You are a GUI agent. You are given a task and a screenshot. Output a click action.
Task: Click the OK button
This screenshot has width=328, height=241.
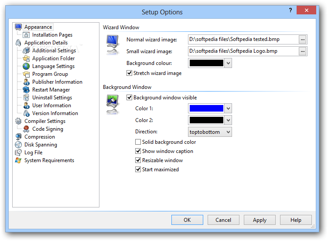tap(187, 220)
